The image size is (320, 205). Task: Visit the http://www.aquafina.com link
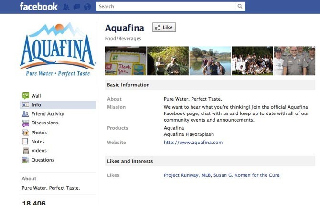tap(193, 143)
